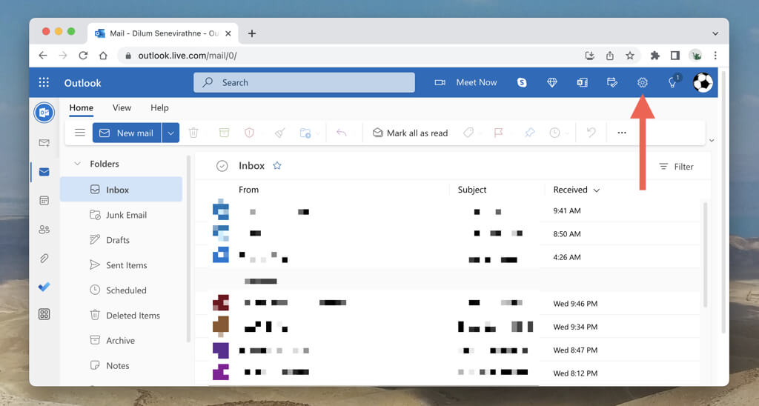Click the From column header
Image resolution: width=759 pixels, height=406 pixels.
(x=248, y=190)
